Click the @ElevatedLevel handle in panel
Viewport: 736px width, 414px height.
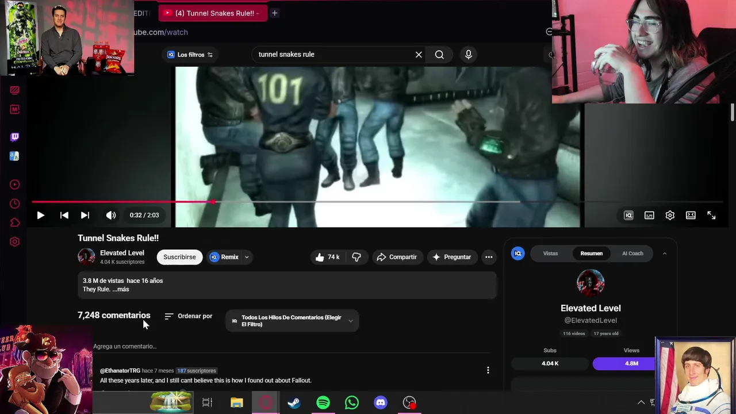coord(591,320)
